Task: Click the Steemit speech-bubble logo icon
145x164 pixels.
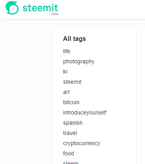Action: (x=12, y=8)
